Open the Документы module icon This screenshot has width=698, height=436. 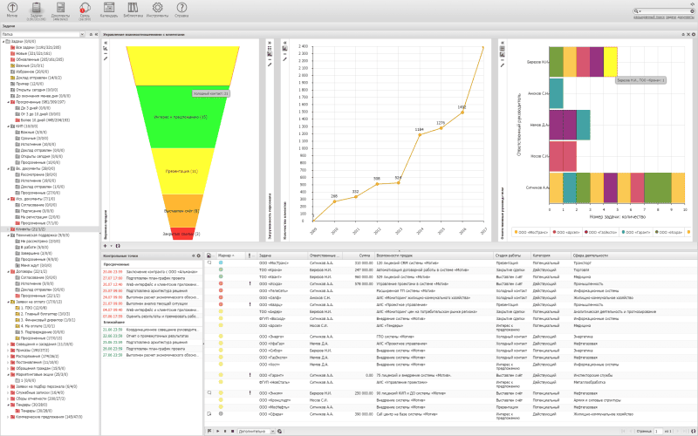tap(61, 10)
